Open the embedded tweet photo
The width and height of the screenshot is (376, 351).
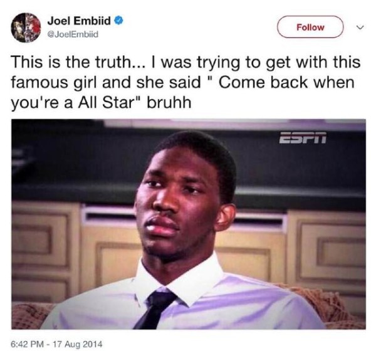tap(189, 224)
